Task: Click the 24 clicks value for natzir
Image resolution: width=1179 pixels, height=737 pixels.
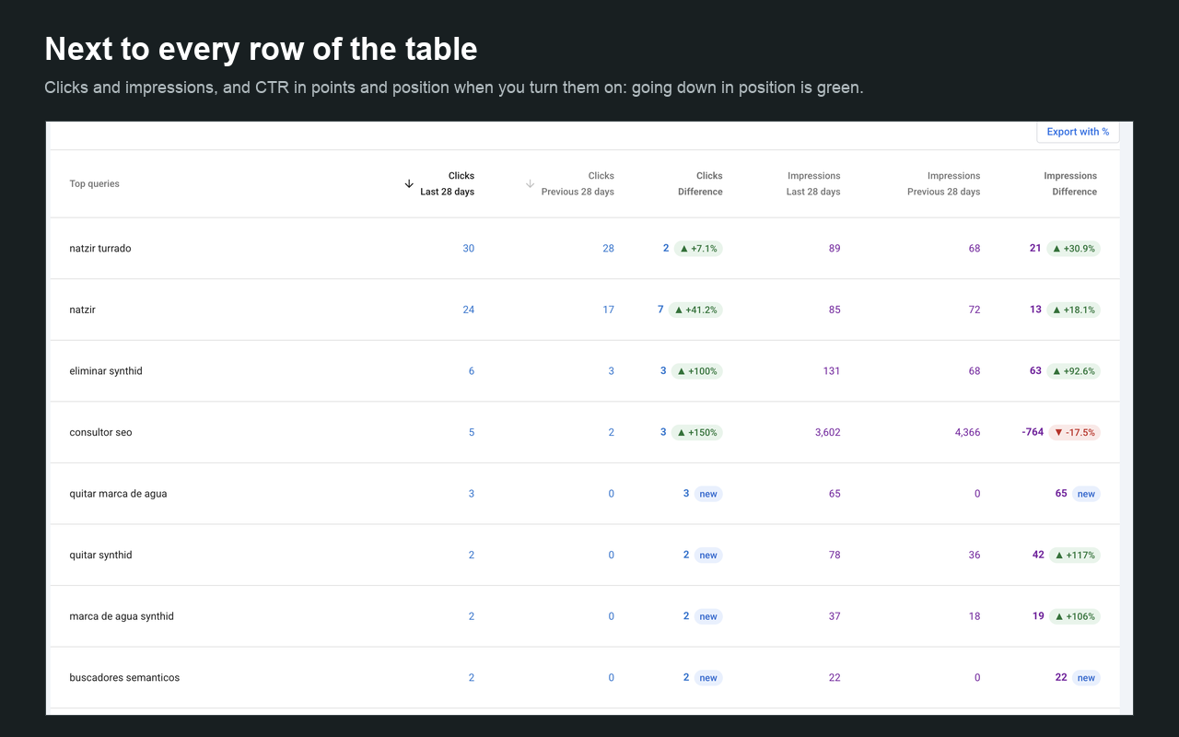Action: 469,310
